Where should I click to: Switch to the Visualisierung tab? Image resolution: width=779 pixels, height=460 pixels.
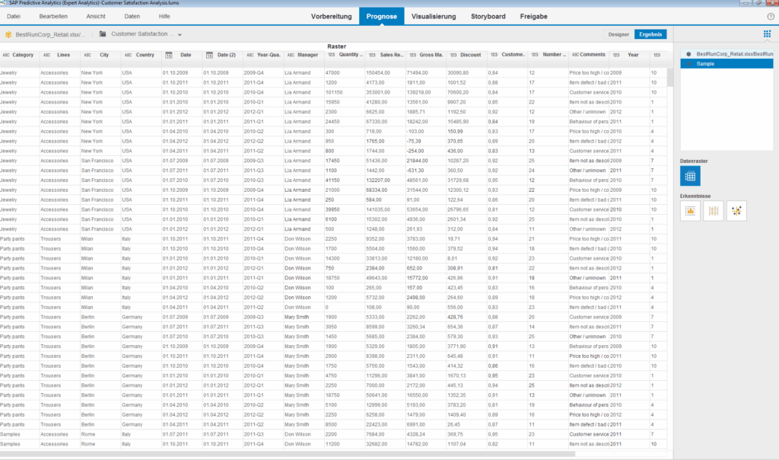click(x=434, y=16)
